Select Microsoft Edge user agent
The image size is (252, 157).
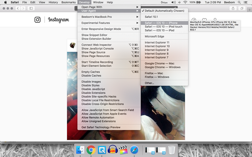click(165, 37)
